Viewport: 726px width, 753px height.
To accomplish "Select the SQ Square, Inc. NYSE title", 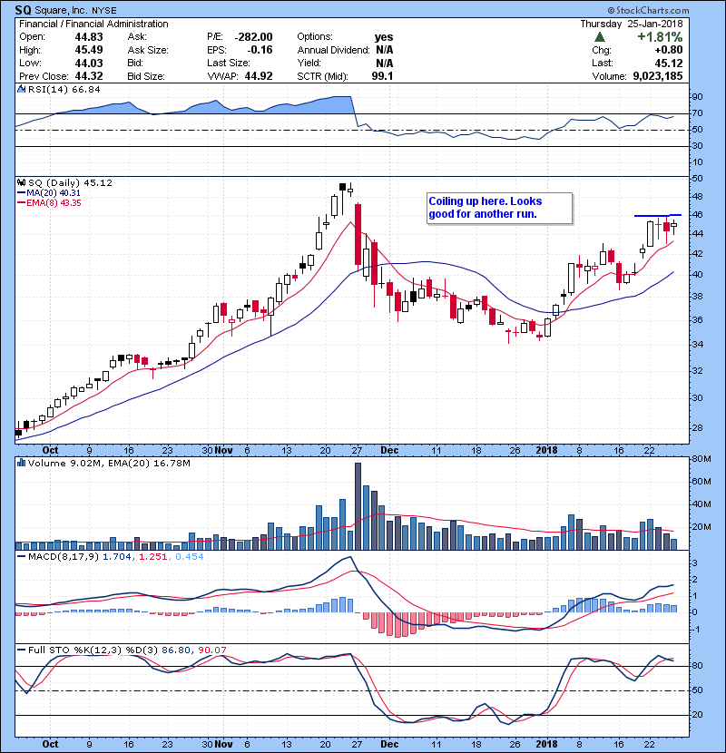I will (66, 10).
